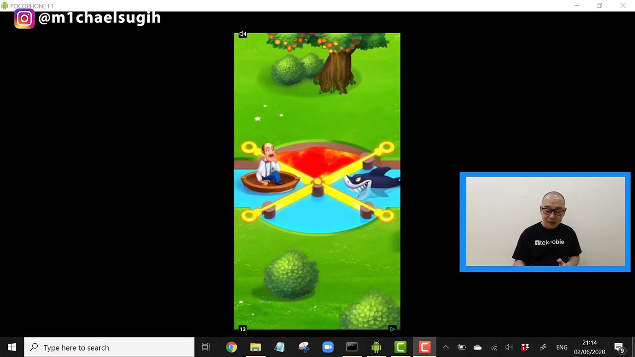Mute the game ad sound icon
This screenshot has height=357, width=635.
pyautogui.click(x=243, y=34)
